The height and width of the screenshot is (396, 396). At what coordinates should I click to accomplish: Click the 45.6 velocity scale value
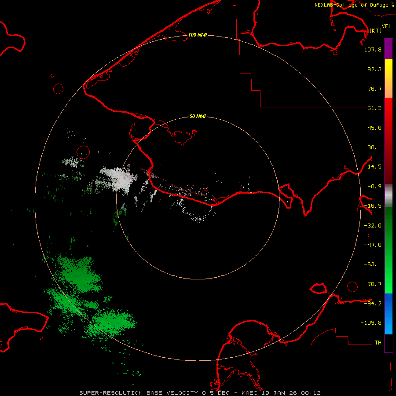[374, 128]
